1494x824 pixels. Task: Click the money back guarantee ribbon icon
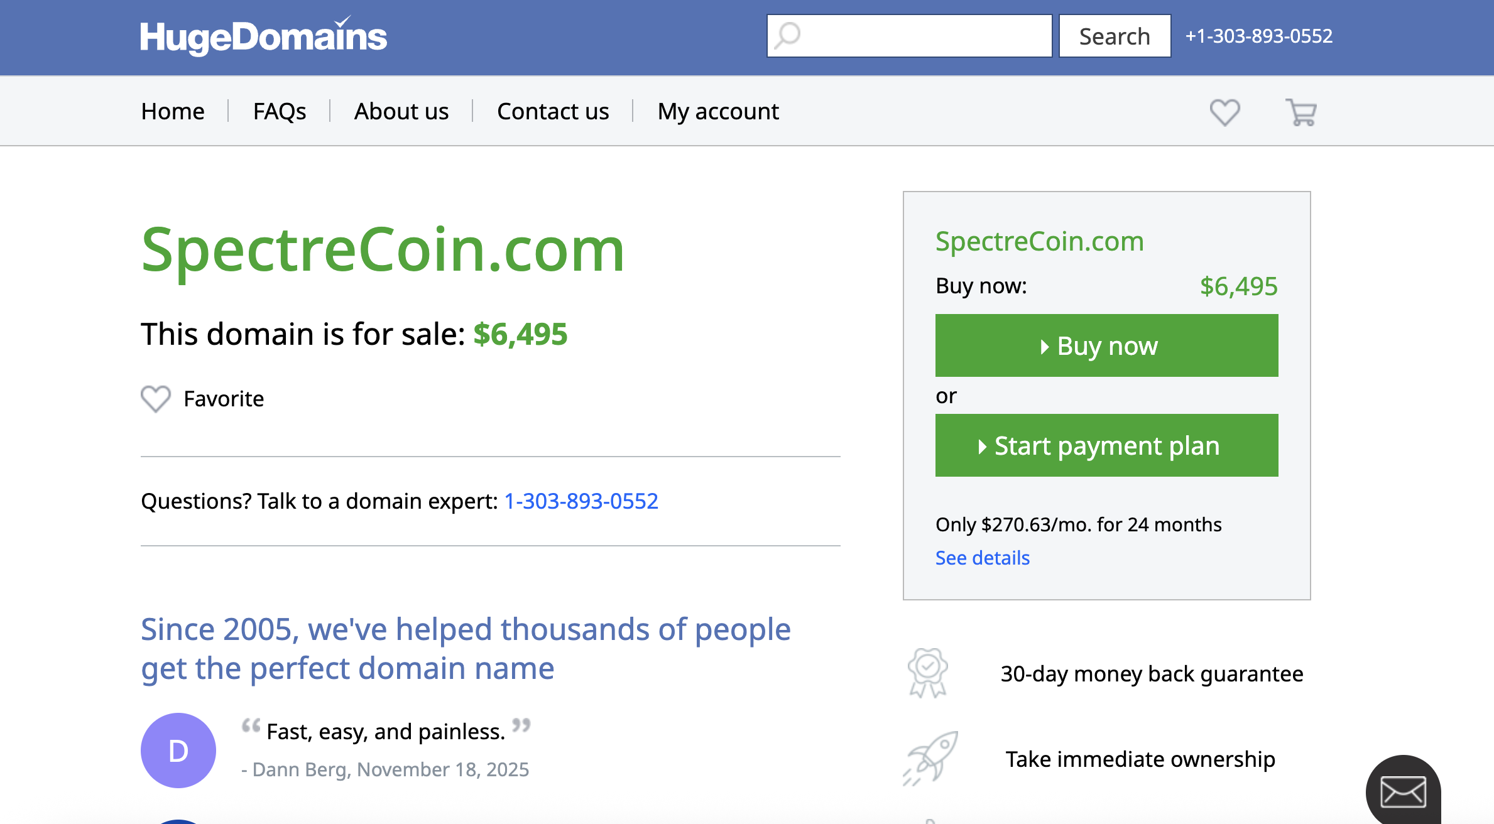tap(928, 673)
